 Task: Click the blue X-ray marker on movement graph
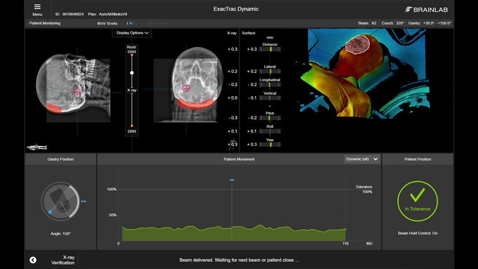232,180
